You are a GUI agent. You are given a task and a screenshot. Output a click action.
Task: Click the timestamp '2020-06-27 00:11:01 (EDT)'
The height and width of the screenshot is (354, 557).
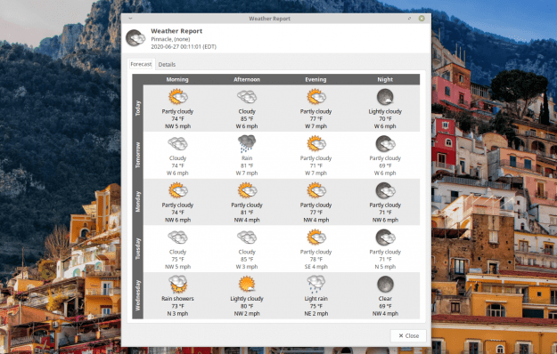[184, 46]
